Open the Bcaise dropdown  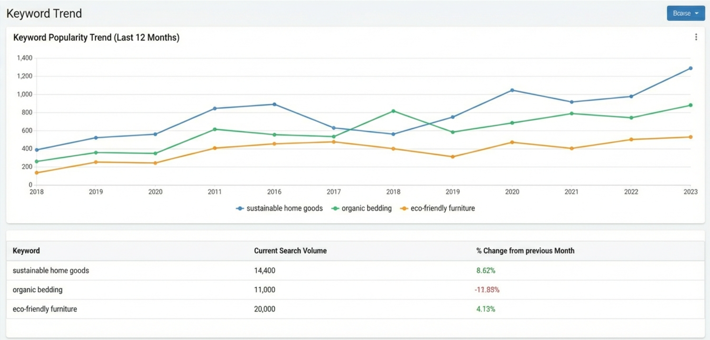tap(685, 13)
